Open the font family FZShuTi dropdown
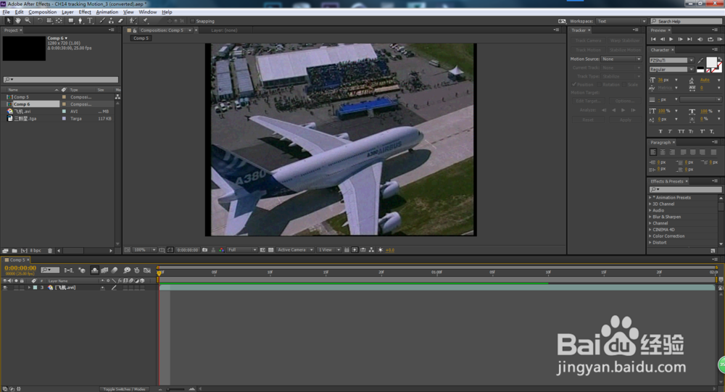The image size is (725, 392). pyautogui.click(x=671, y=60)
